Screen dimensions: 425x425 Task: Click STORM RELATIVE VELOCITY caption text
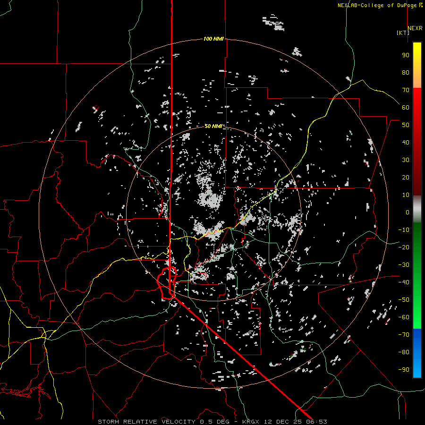tap(147, 422)
